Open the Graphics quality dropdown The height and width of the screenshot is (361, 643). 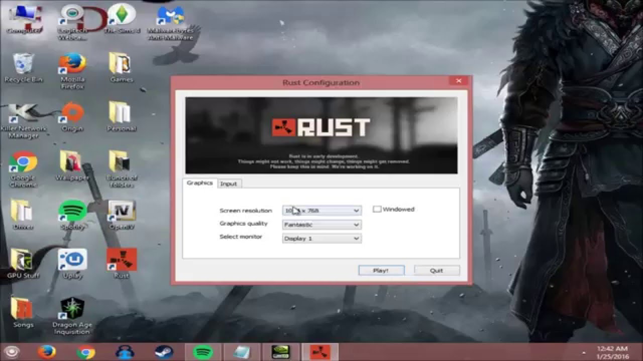click(x=321, y=225)
